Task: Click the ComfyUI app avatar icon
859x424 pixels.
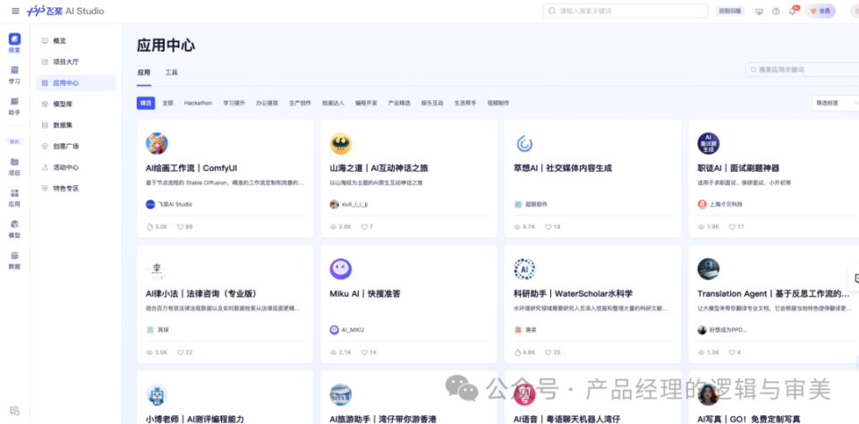Action: tap(157, 143)
